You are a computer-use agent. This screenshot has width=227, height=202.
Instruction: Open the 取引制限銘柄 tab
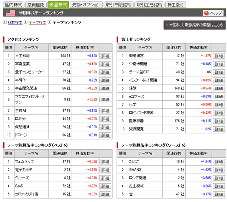(x=119, y=5)
